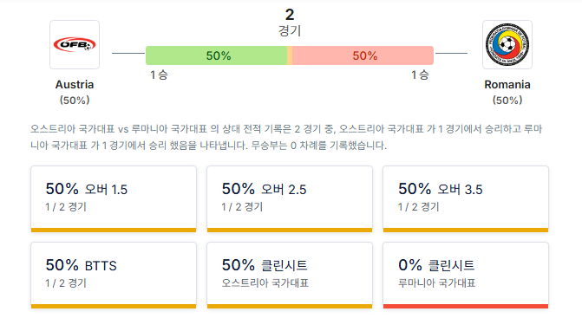The height and width of the screenshot is (318, 582).
Task: Click the Romania federation crest logo
Action: [x=507, y=44]
